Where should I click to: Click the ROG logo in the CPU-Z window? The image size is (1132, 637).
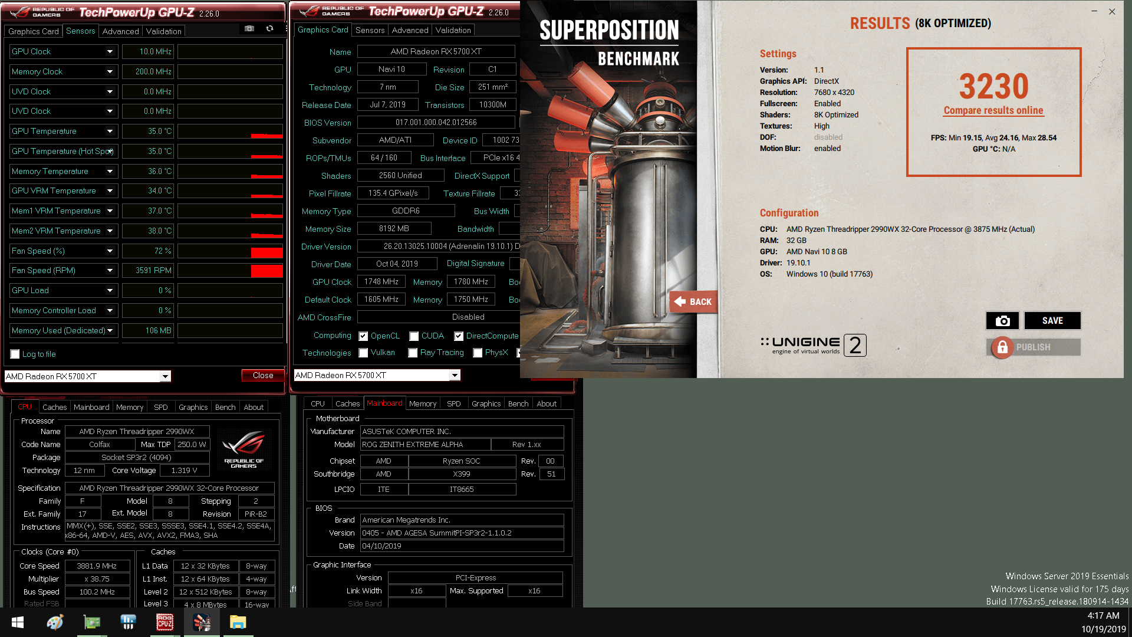point(244,449)
